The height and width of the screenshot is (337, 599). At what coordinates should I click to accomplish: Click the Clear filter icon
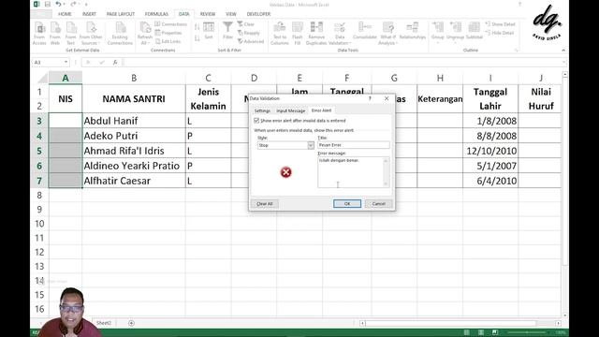click(x=245, y=24)
